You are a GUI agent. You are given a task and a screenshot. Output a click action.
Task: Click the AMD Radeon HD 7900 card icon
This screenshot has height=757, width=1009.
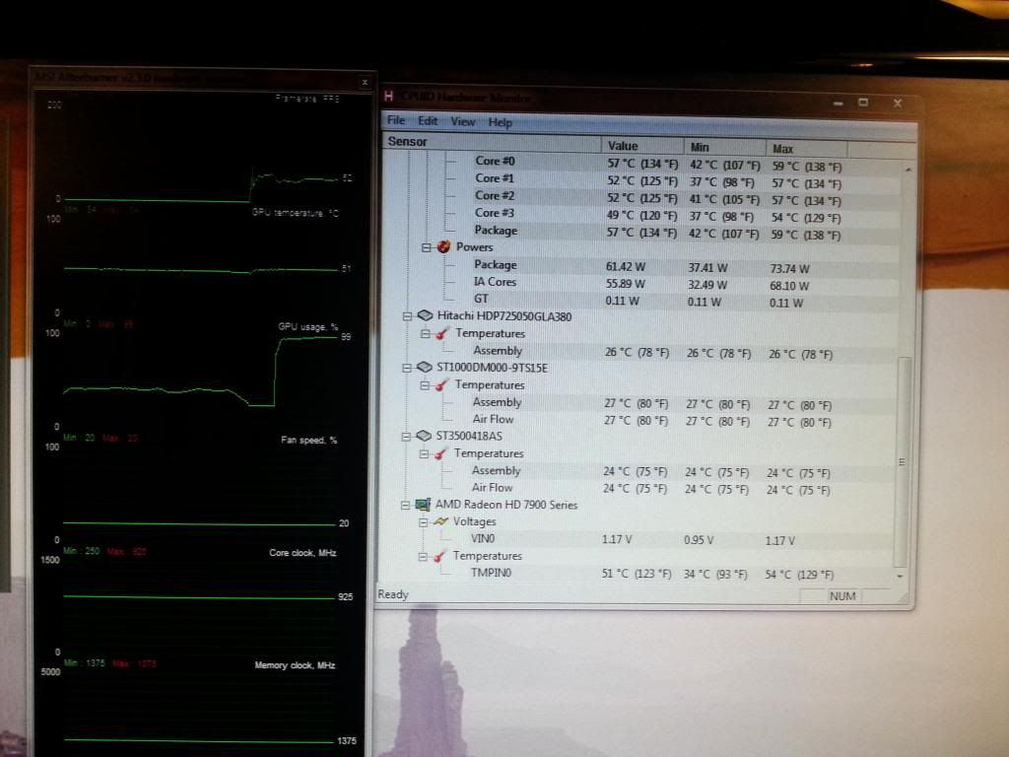tap(422, 505)
